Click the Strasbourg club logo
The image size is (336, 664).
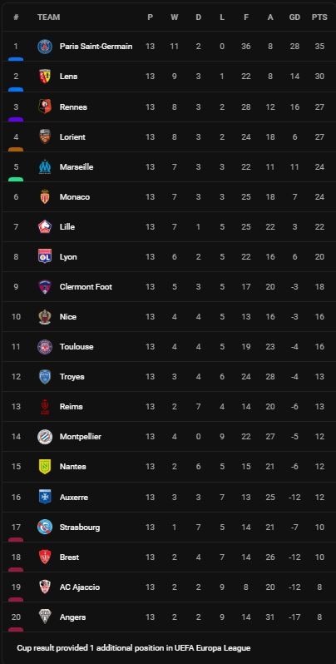tap(45, 527)
